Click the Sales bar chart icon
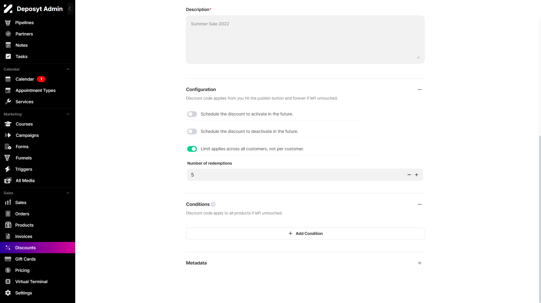The height and width of the screenshot is (303, 541). (x=8, y=203)
